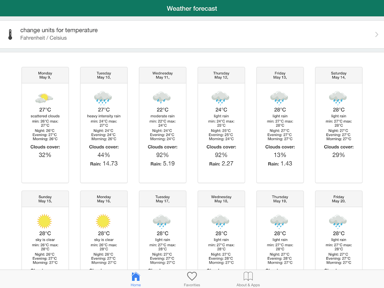Select the Monday May 16 card header
Image resolution: width=384 pixels, height=288 pixels.
click(x=104, y=199)
